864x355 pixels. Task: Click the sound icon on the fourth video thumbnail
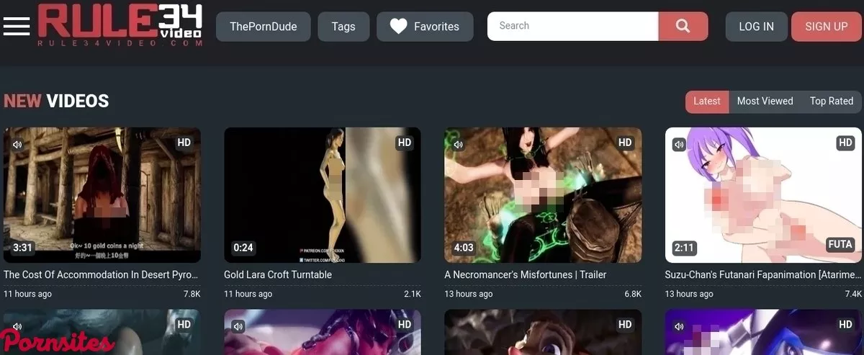[x=679, y=144]
